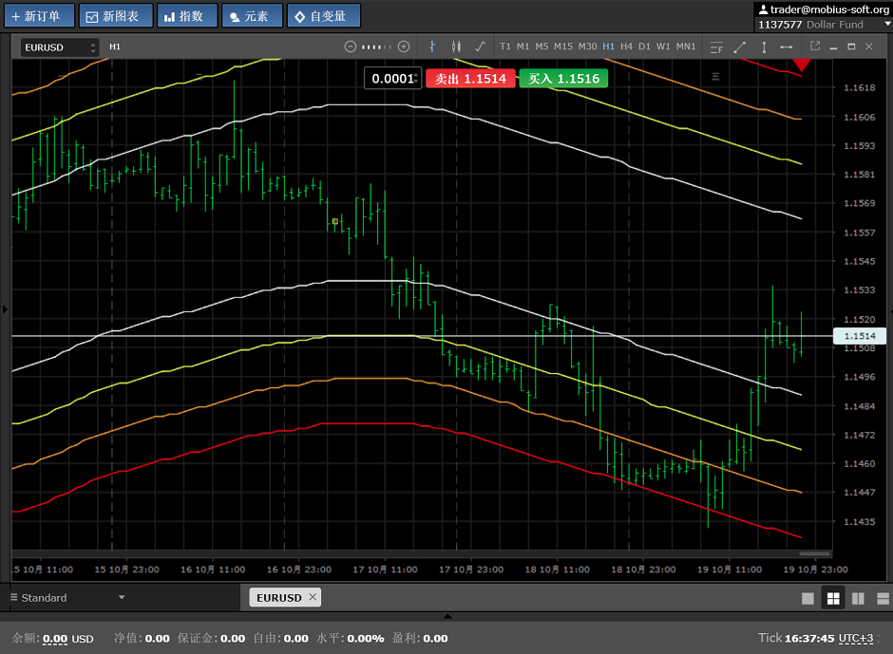This screenshot has width=893, height=654.
Task: Detach chart with the pop-out icon
Action: 814,46
